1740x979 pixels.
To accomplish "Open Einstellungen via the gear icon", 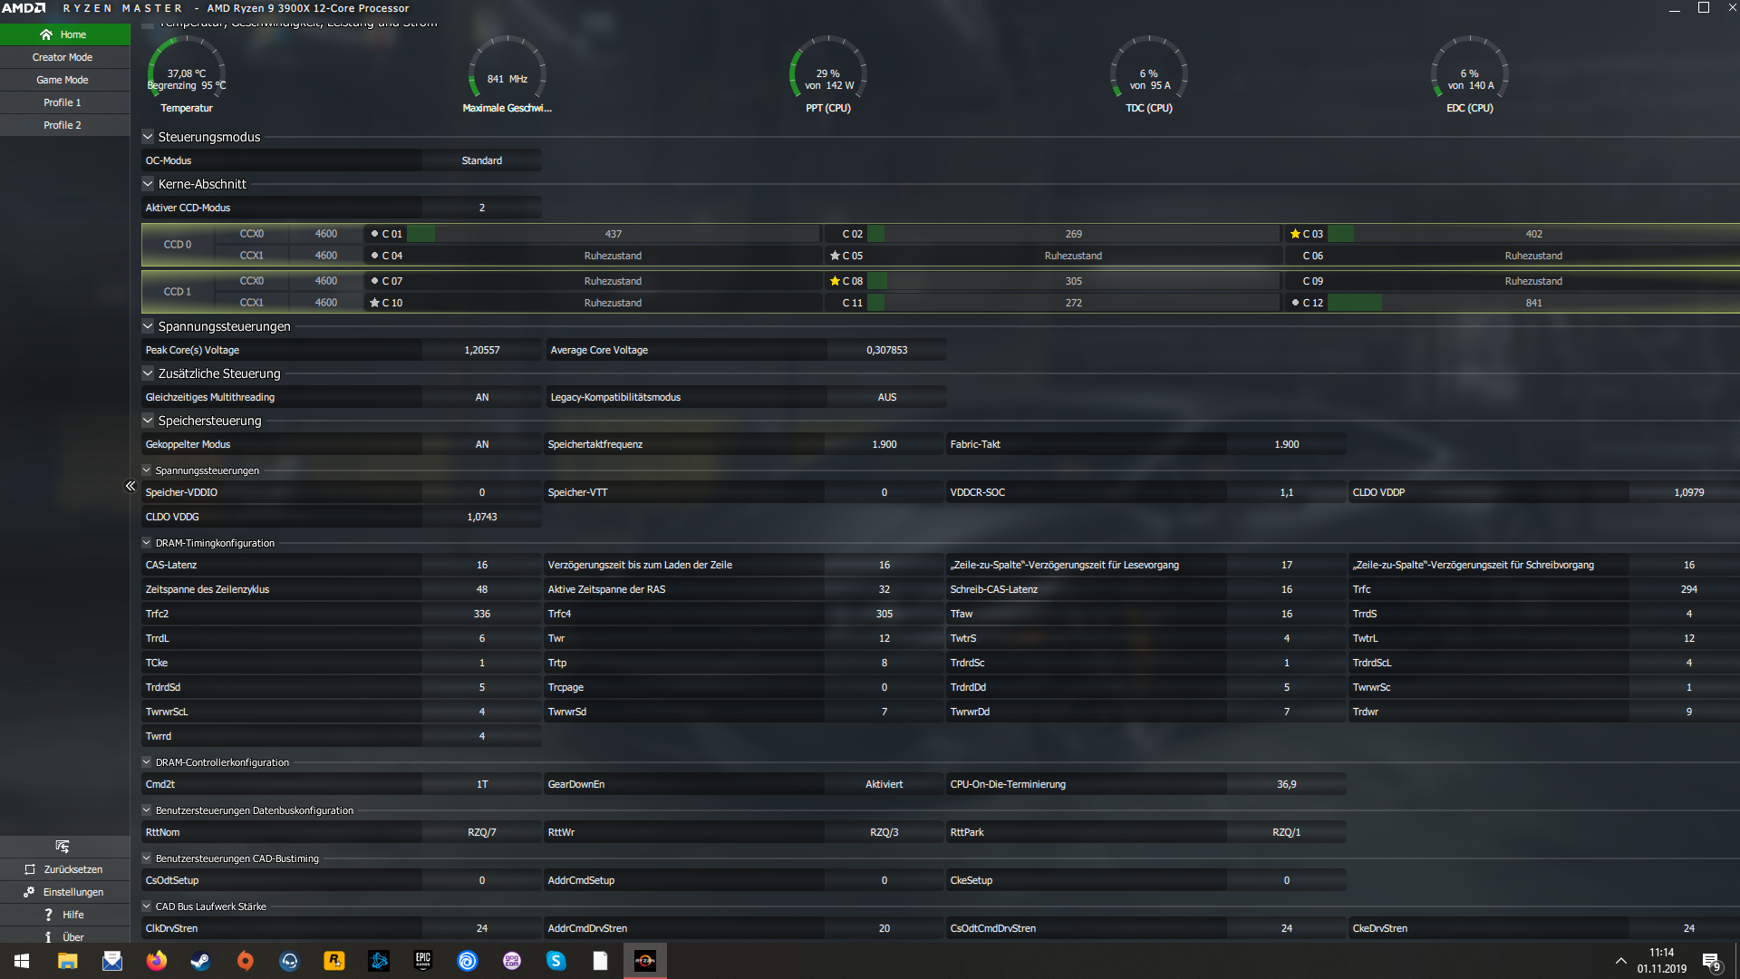I will (x=30, y=892).
